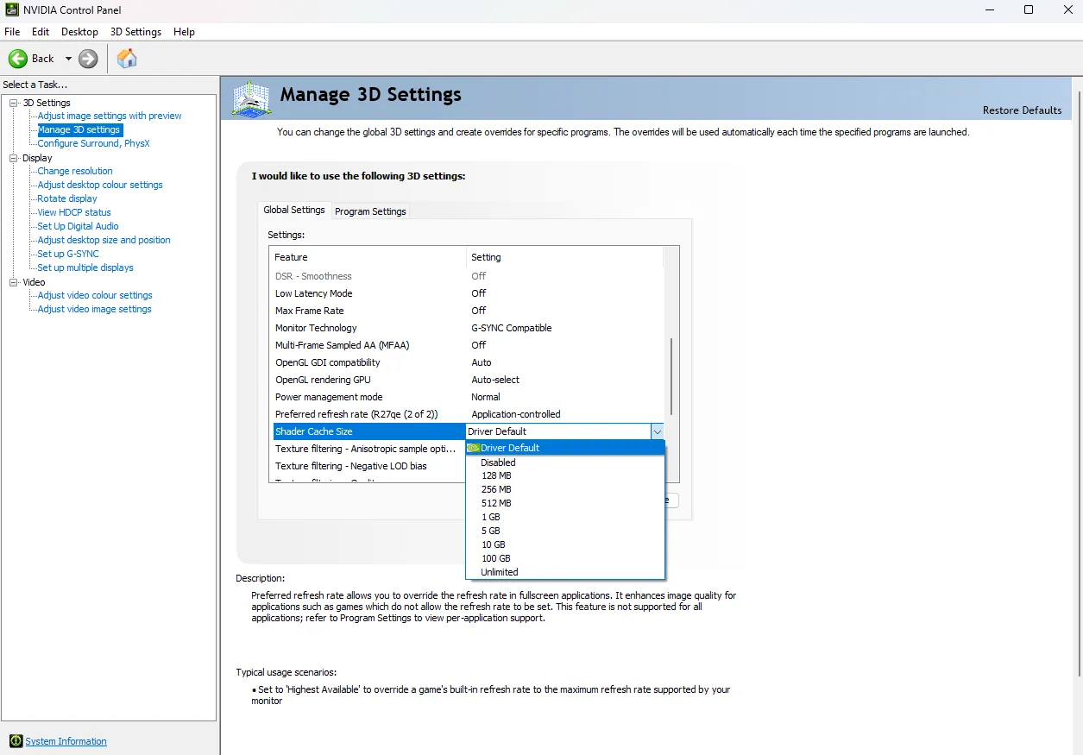Open Set up G-SYNC page
The height and width of the screenshot is (755, 1083).
[68, 254]
